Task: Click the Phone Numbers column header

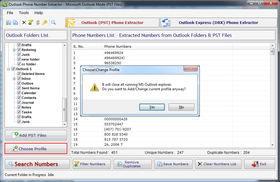Action: click(167, 46)
